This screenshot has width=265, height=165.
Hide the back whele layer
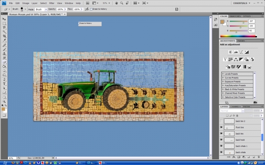221,152
